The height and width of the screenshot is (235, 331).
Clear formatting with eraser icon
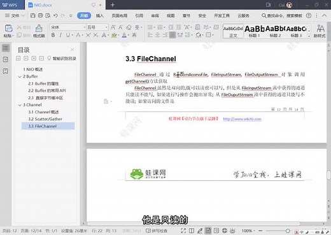tap(129, 27)
